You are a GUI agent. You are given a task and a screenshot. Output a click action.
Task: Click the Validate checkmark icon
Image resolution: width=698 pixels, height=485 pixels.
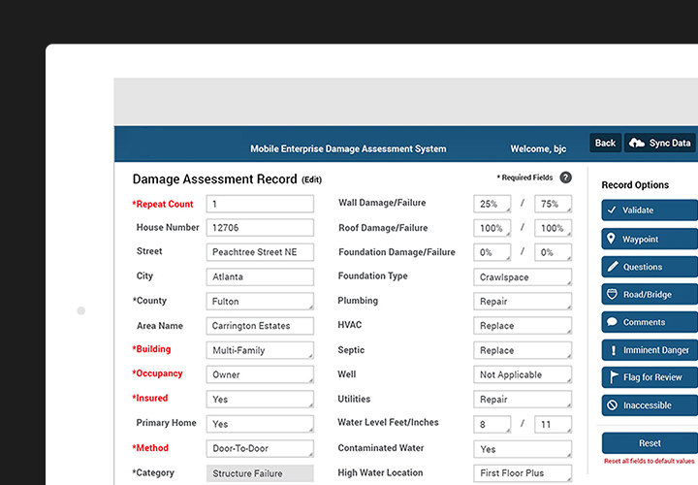tap(612, 210)
